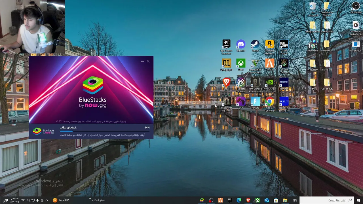Open the DSX desktop shortcut

[240, 103]
